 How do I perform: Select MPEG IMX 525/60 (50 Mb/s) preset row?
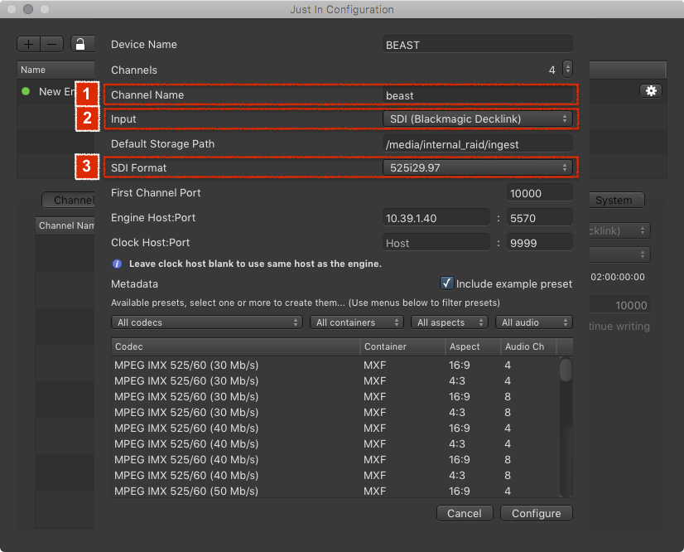[x=335, y=491]
